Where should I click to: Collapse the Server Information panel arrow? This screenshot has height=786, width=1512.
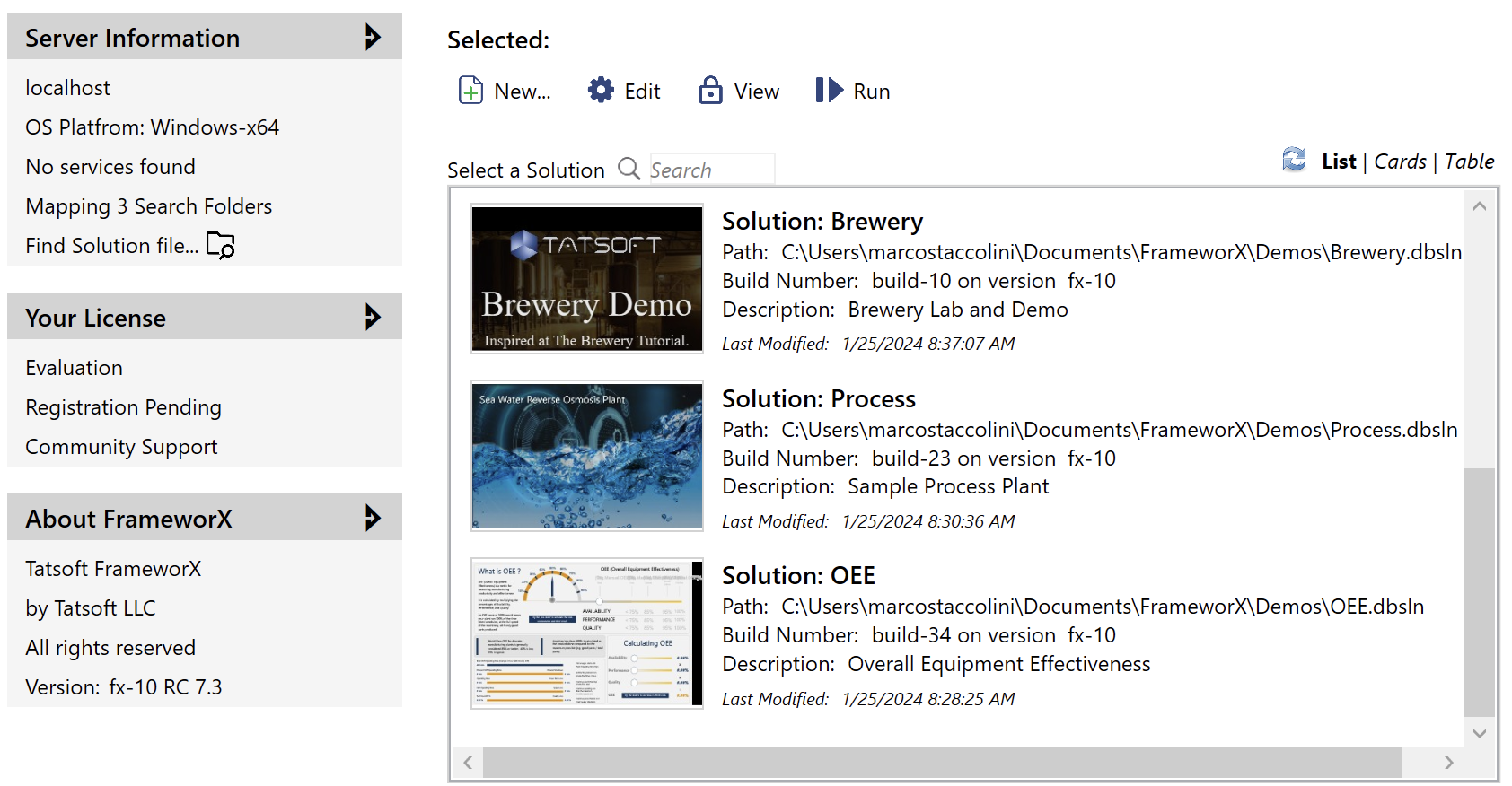coord(373,38)
